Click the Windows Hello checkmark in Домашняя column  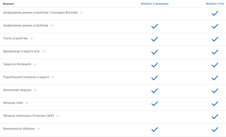point(154,104)
